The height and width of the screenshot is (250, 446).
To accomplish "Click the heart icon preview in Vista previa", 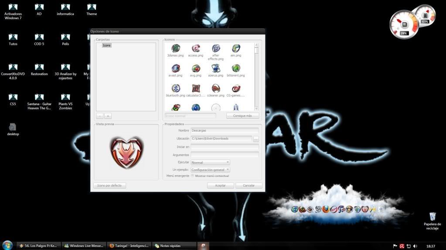I will tap(126, 153).
